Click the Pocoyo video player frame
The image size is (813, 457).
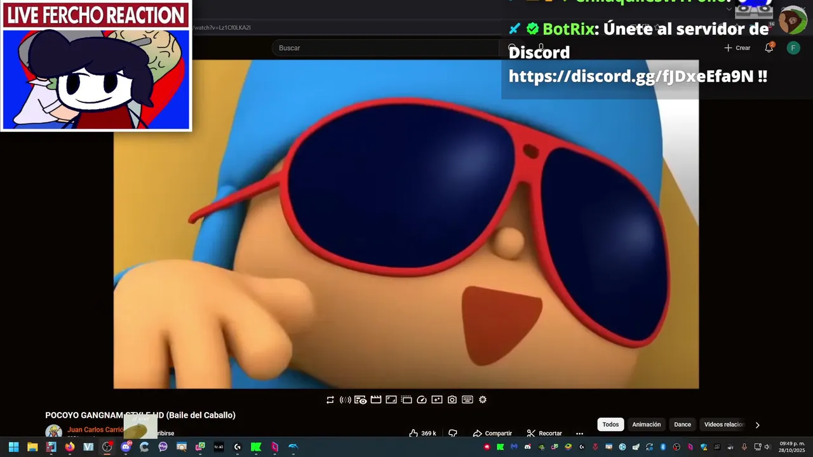(406, 224)
